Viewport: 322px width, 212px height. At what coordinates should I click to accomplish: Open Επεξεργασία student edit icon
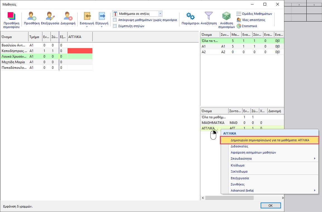click(50, 16)
